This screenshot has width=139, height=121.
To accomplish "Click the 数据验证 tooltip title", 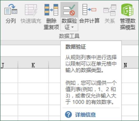I will coord(76,47).
